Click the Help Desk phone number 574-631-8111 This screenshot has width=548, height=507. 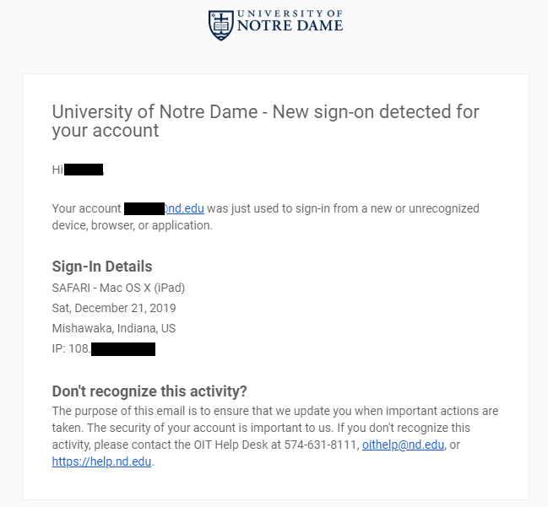pyautogui.click(x=321, y=445)
